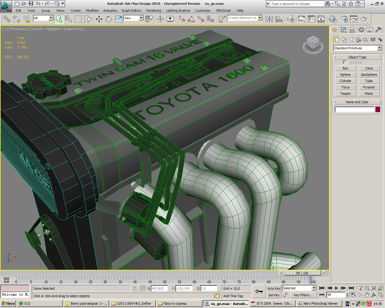Click the Teapot button
385x308 pixels.
pyautogui.click(x=345, y=94)
